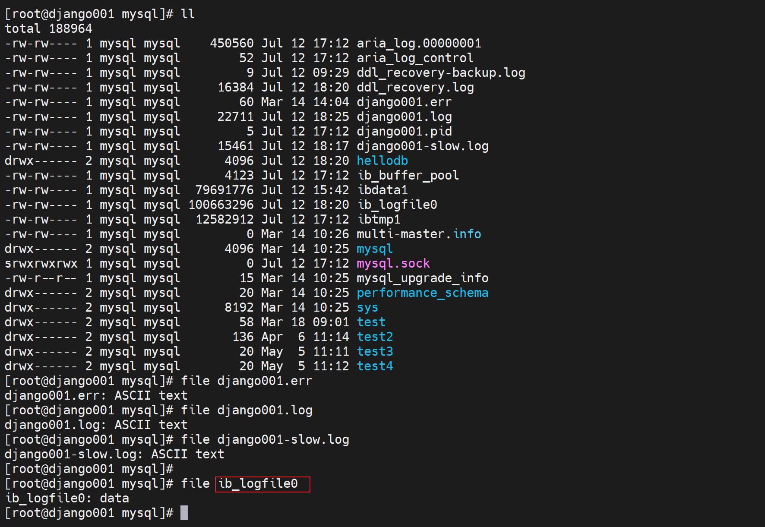Click the ddl_recovery-backup.log file name
765x527 pixels.
[x=440, y=73]
